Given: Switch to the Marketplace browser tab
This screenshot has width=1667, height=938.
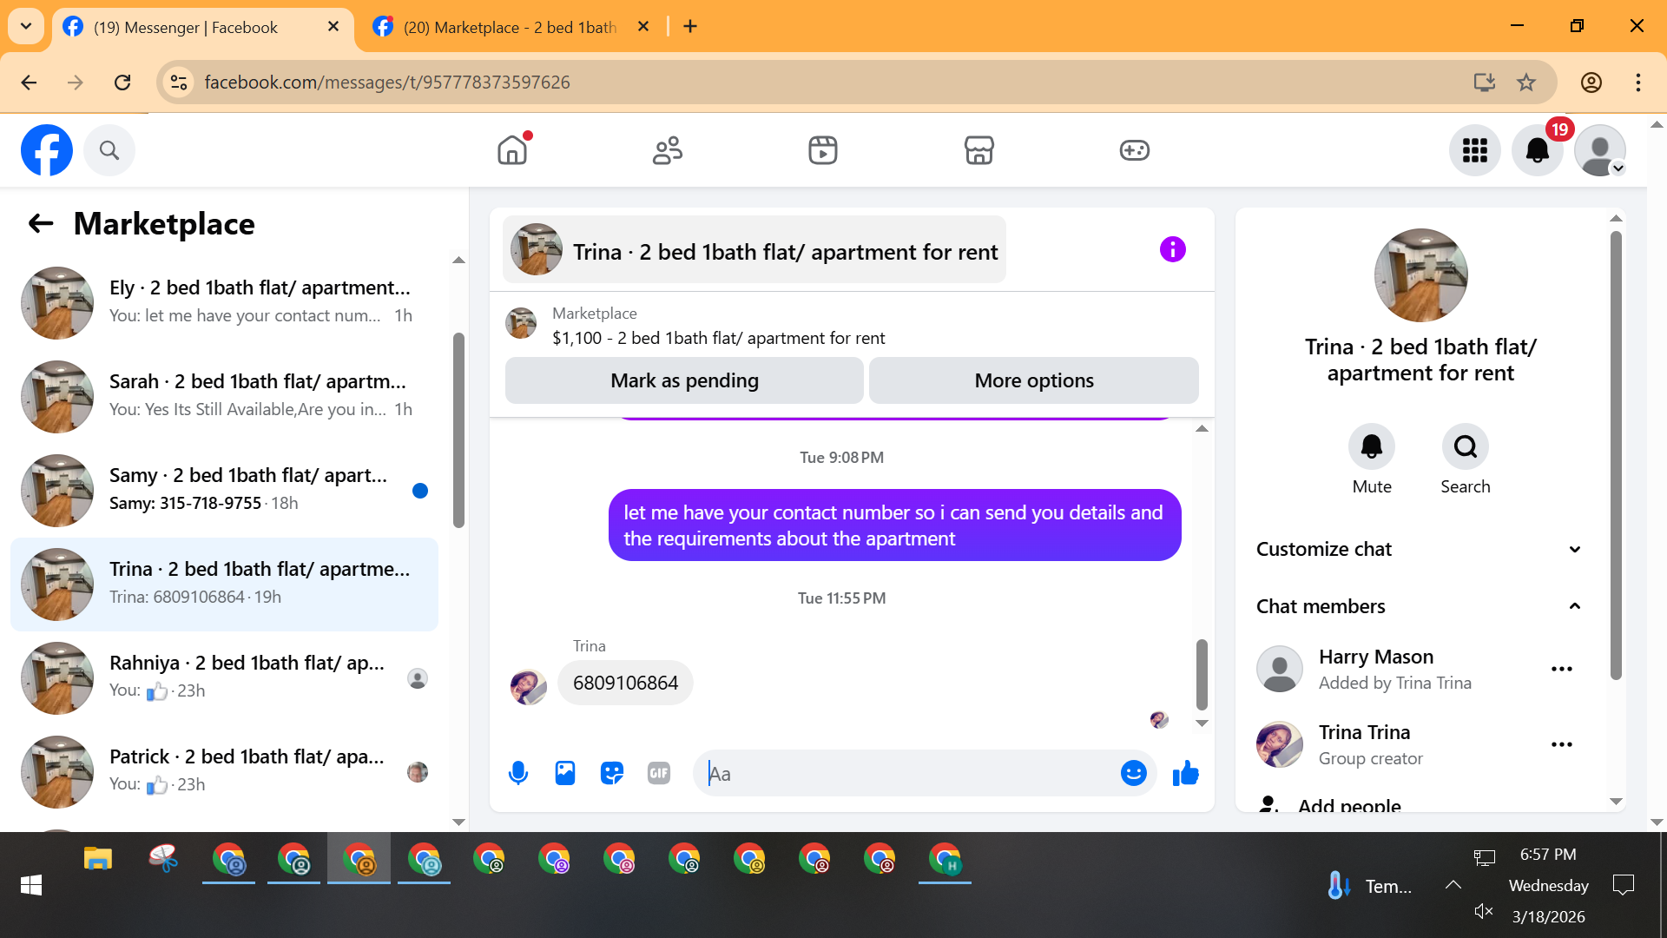Looking at the screenshot, I should [510, 27].
